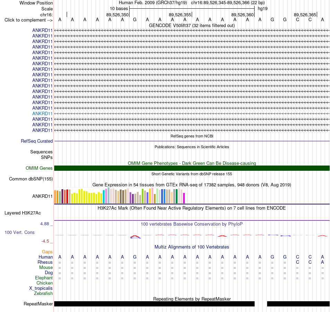The width and height of the screenshot is (330, 312).
Task: Click the -4.5 PhyloP lower scale value
Action: (x=45, y=241)
